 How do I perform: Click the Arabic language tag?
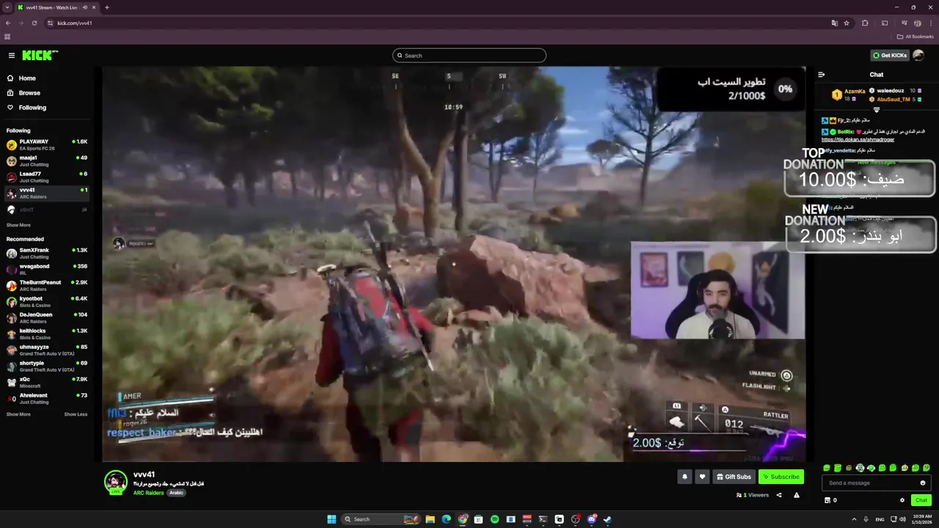pyautogui.click(x=176, y=493)
